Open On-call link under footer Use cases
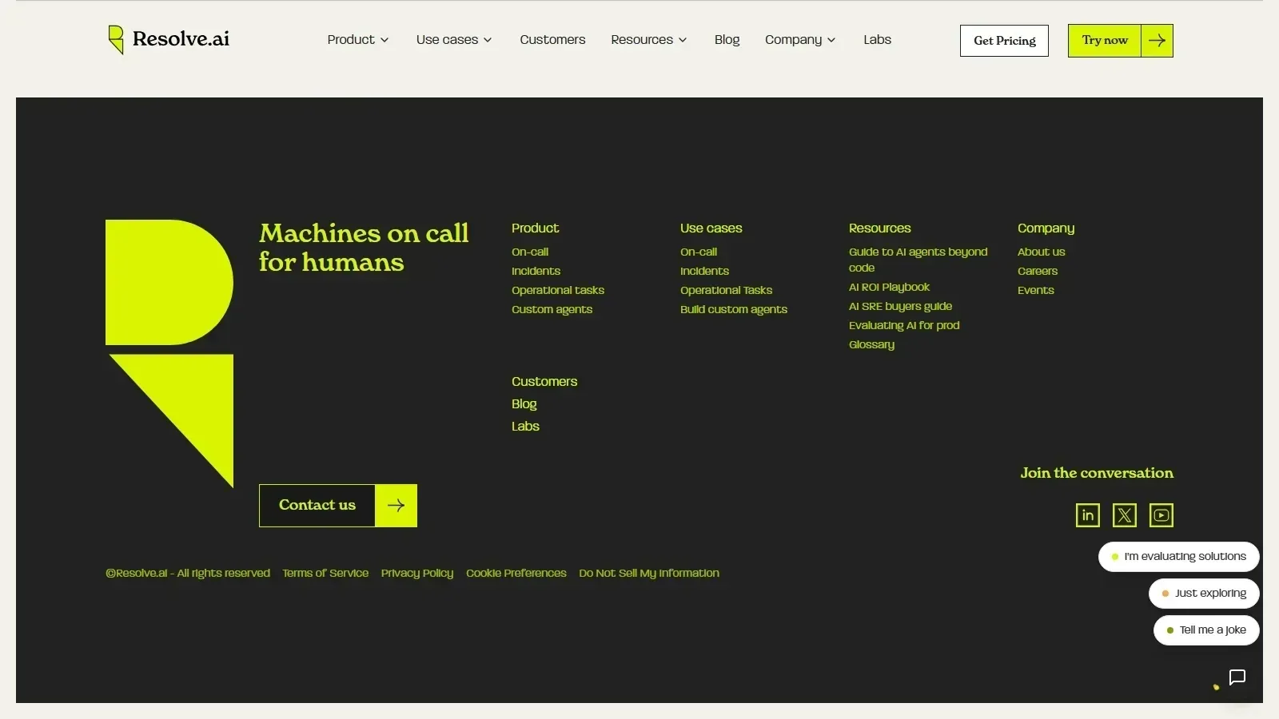The height and width of the screenshot is (719, 1279). (x=699, y=252)
